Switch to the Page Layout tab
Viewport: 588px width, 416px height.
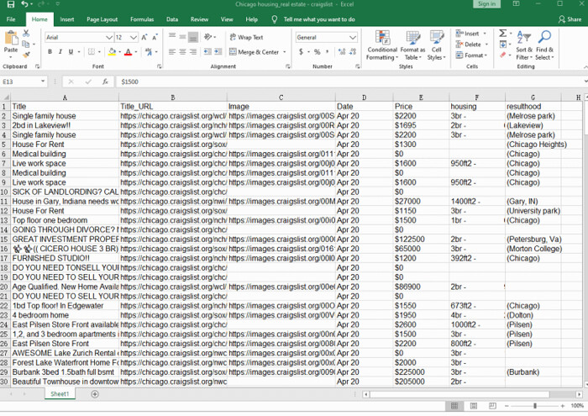(102, 19)
